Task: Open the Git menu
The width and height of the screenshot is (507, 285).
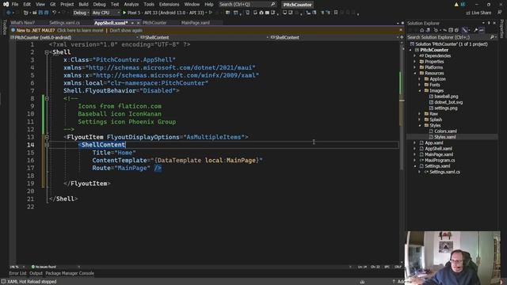Action: tap(53, 5)
